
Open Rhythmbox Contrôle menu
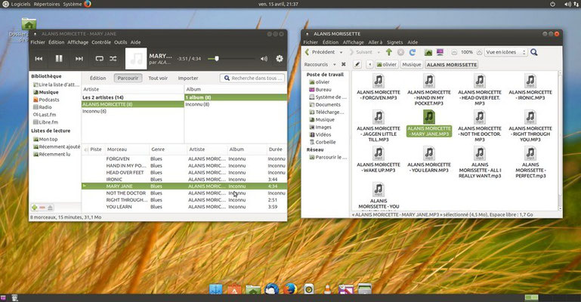101,42
